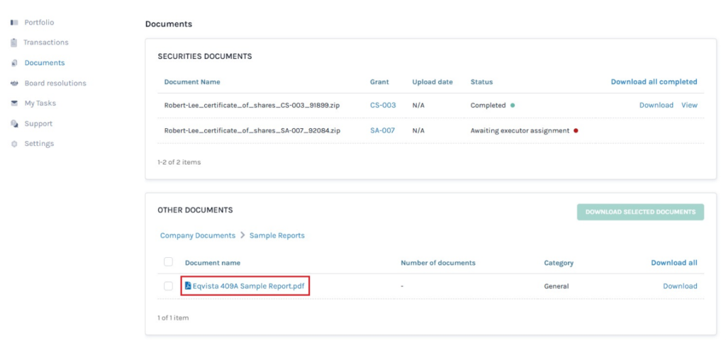The height and width of the screenshot is (340, 726).
Task: Open grant SA-007 link
Action: point(383,130)
